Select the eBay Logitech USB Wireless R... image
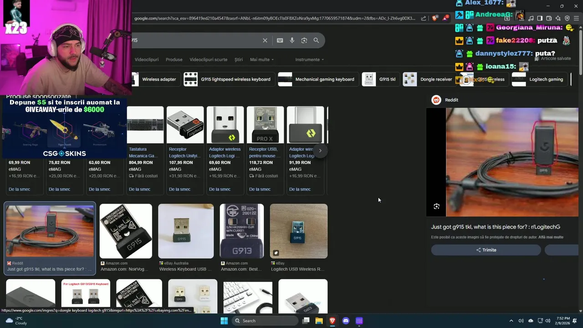The image size is (583, 328). (298, 231)
